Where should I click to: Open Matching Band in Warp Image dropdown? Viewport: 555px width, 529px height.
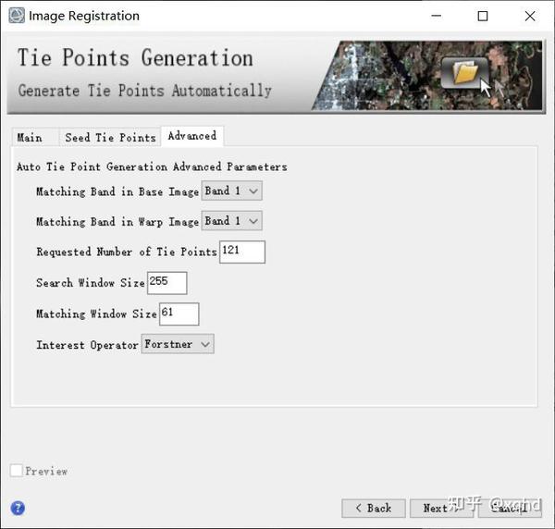(232, 221)
